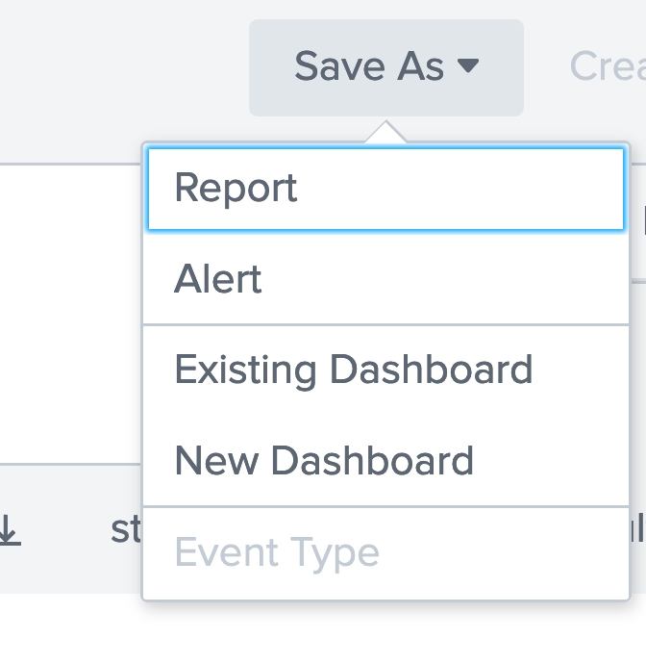Collapse the Save As dropdown
The width and height of the screenshot is (646, 664).
click(385, 67)
